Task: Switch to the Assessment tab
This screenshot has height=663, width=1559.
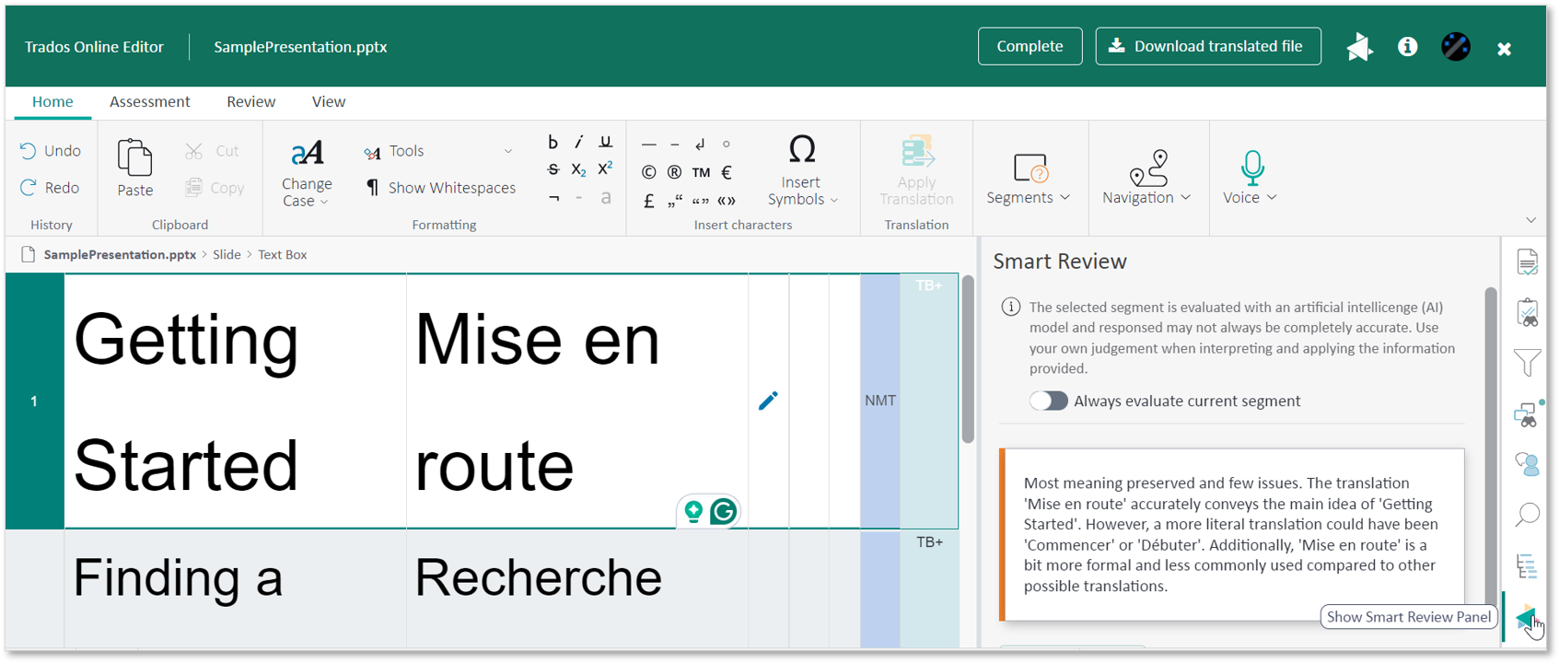Action: (149, 101)
